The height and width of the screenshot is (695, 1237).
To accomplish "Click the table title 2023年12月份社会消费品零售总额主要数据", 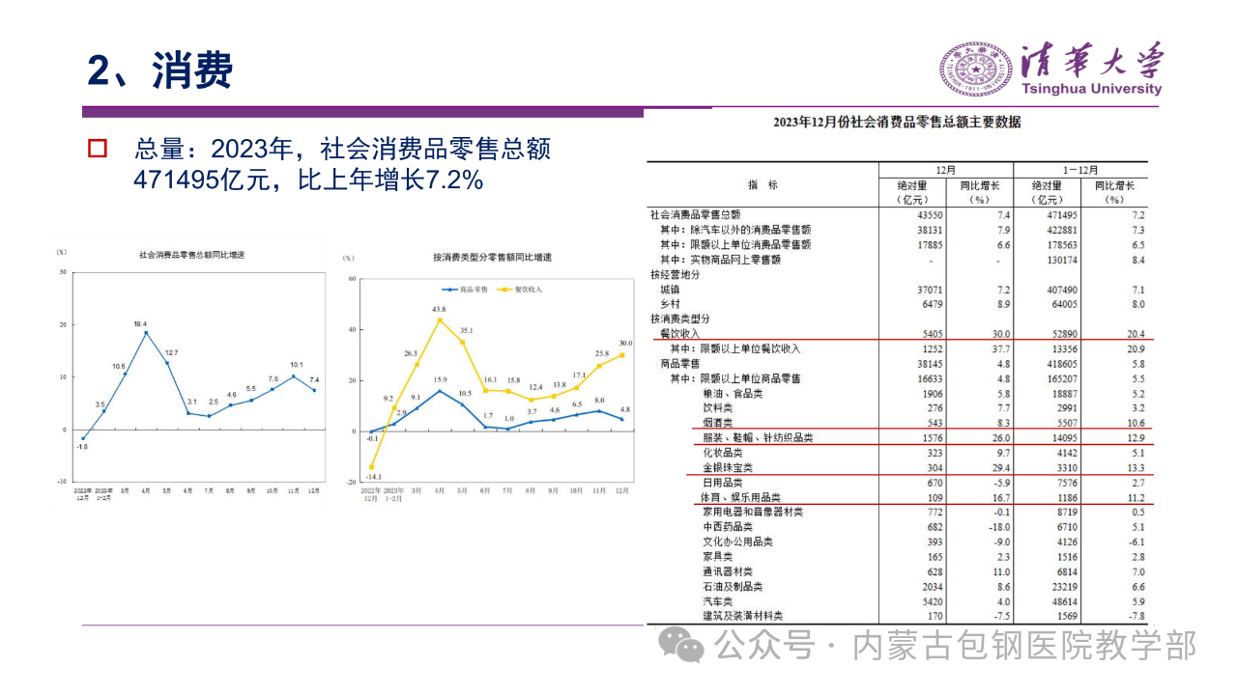I will [896, 122].
